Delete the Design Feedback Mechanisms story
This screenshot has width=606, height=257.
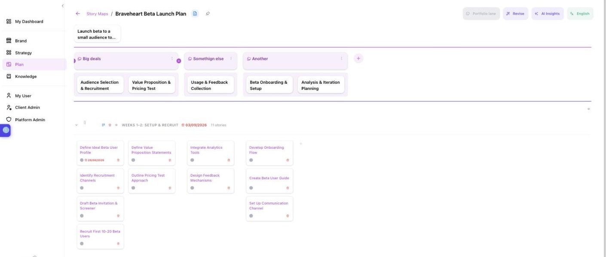(x=229, y=188)
